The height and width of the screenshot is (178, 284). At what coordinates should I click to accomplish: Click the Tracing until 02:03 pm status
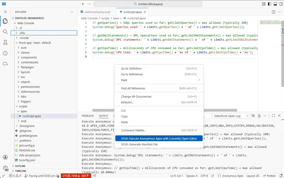click(x=42, y=176)
